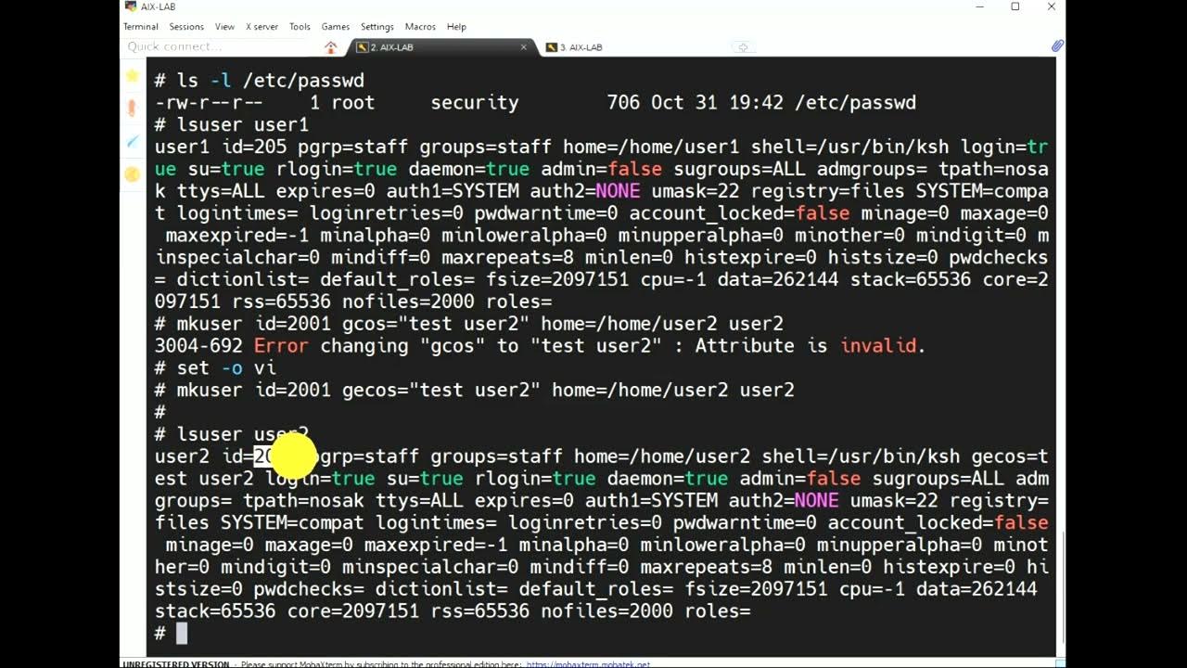This screenshot has height=668, width=1187.
Task: Click the terminal prompt cursor line
Action: [601, 633]
